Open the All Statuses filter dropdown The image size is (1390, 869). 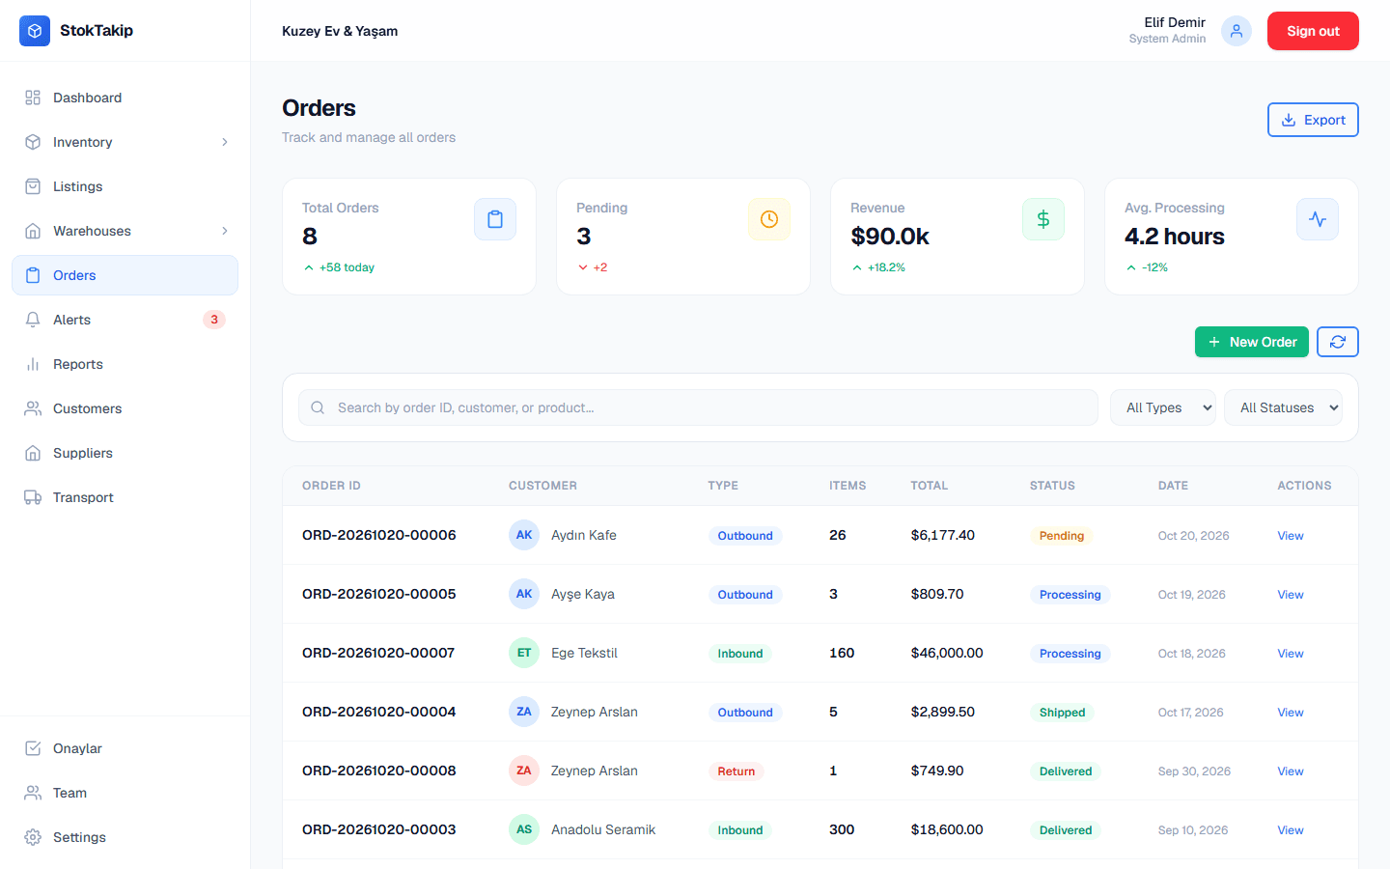(1283, 407)
